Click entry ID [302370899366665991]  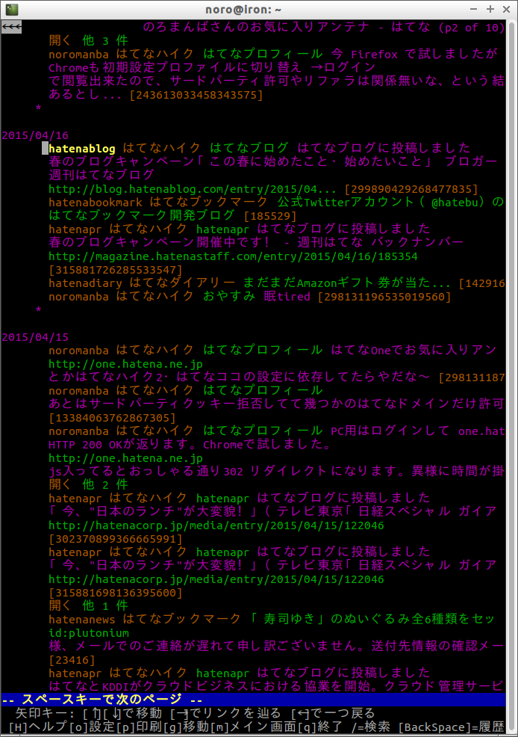tap(116, 539)
